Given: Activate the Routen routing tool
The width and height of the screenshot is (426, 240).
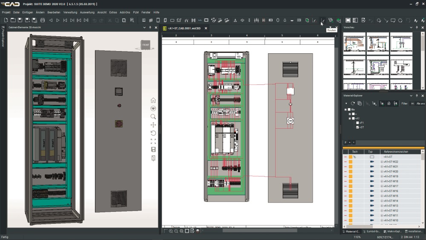Looking at the screenshot, I should click(x=323, y=20).
